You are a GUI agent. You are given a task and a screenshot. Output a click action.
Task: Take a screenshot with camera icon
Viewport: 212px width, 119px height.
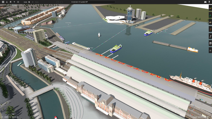[x=205, y=2]
